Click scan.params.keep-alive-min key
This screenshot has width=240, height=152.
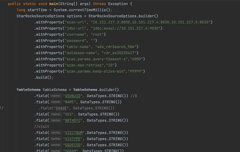(95, 71)
